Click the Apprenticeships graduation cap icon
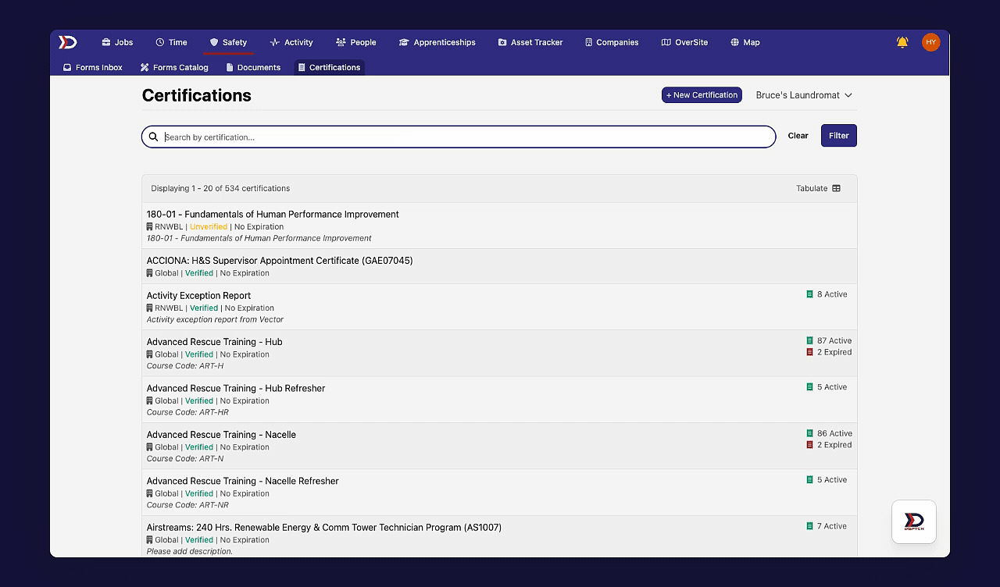The width and height of the screenshot is (1000, 587). 404,42
